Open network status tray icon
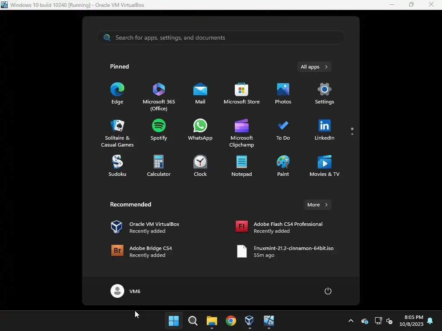 click(x=378, y=321)
